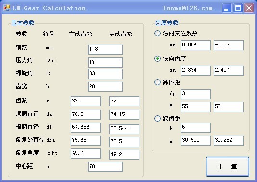Select the first M field showing 55
257x182 pixels.
(196, 107)
